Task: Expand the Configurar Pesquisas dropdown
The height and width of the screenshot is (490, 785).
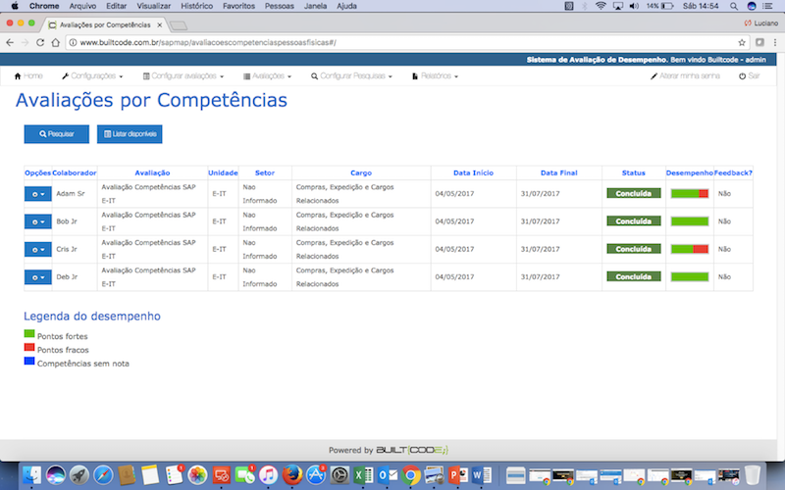Action: (351, 76)
